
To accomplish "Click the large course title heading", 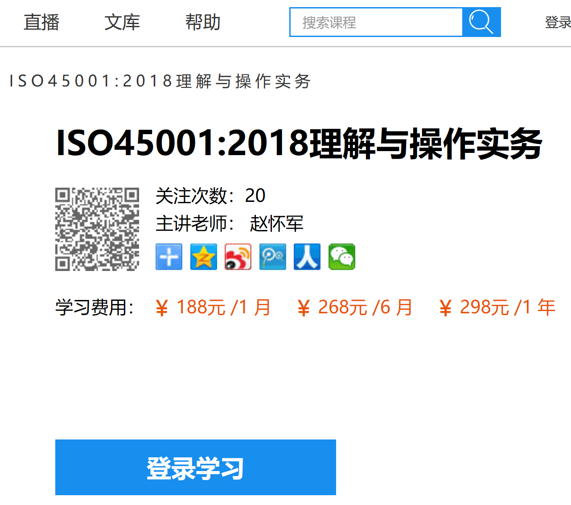I will click(299, 144).
